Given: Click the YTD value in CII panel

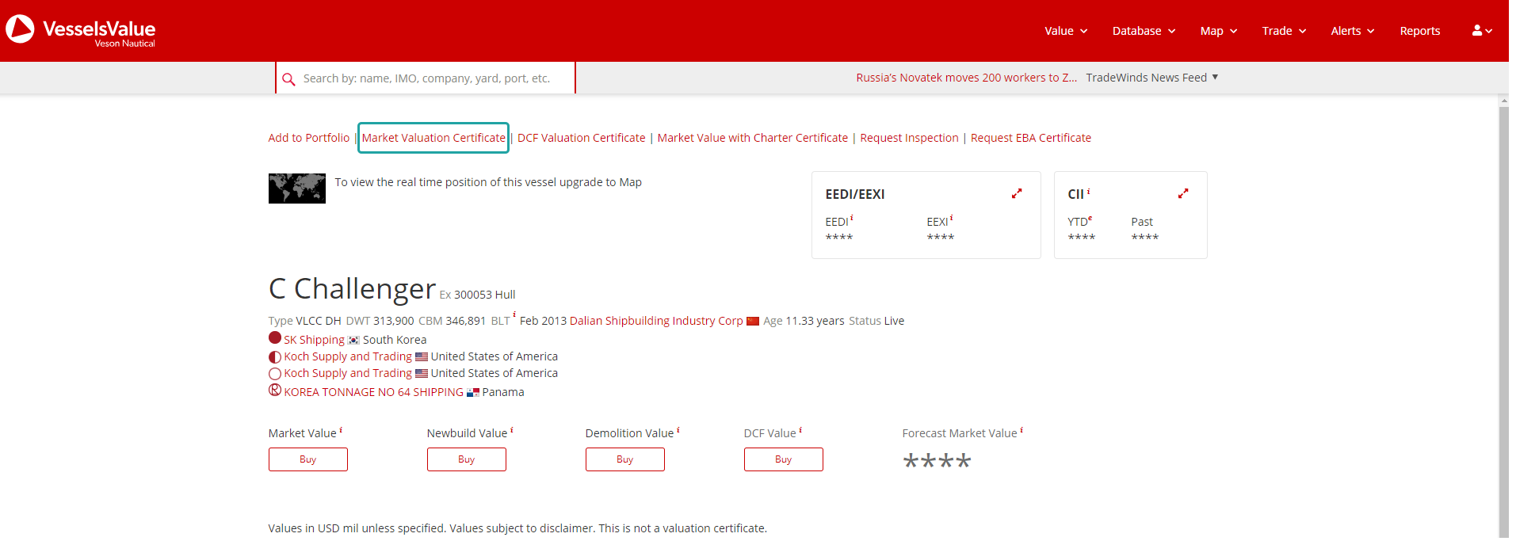Looking at the screenshot, I should (x=1082, y=238).
